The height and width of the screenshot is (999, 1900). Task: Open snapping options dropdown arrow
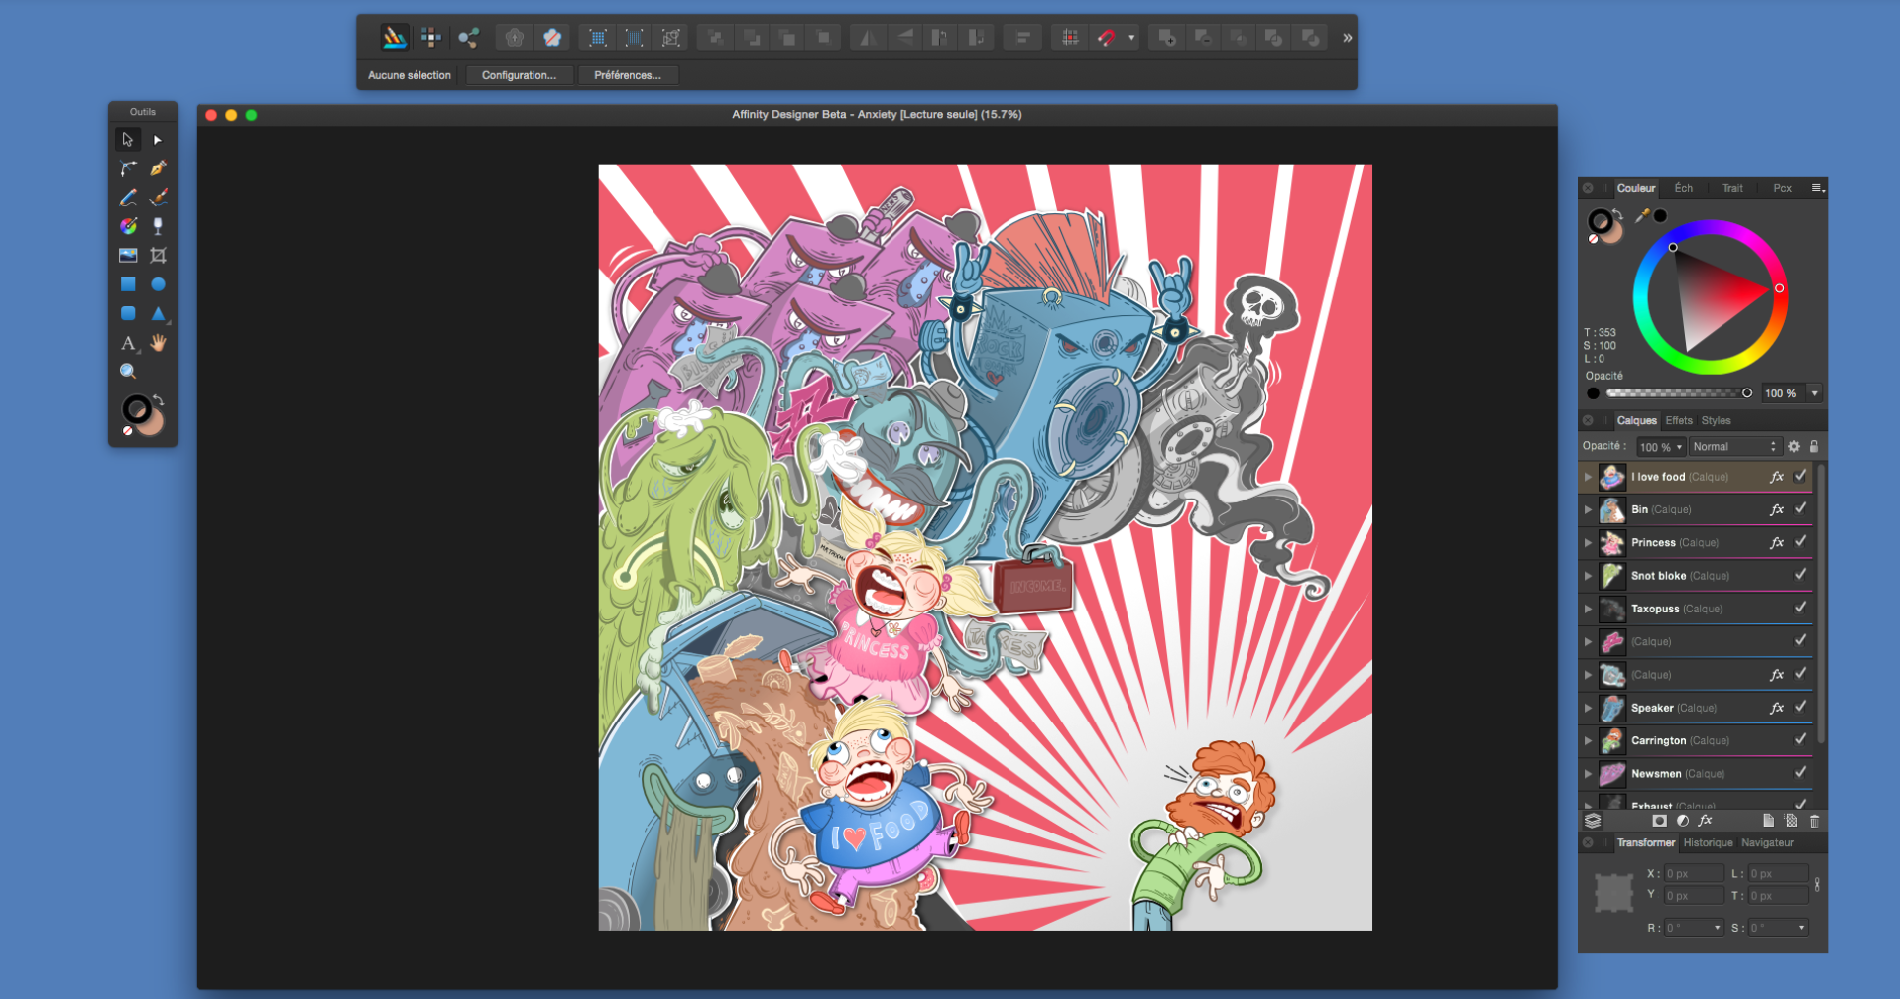1131,38
